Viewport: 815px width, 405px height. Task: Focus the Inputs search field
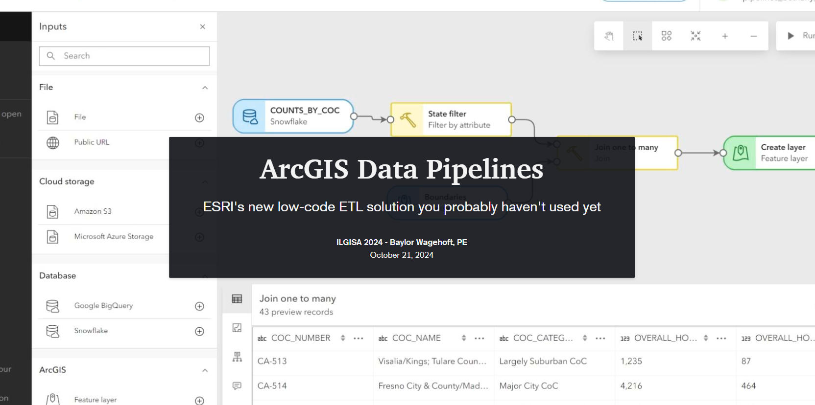point(124,56)
